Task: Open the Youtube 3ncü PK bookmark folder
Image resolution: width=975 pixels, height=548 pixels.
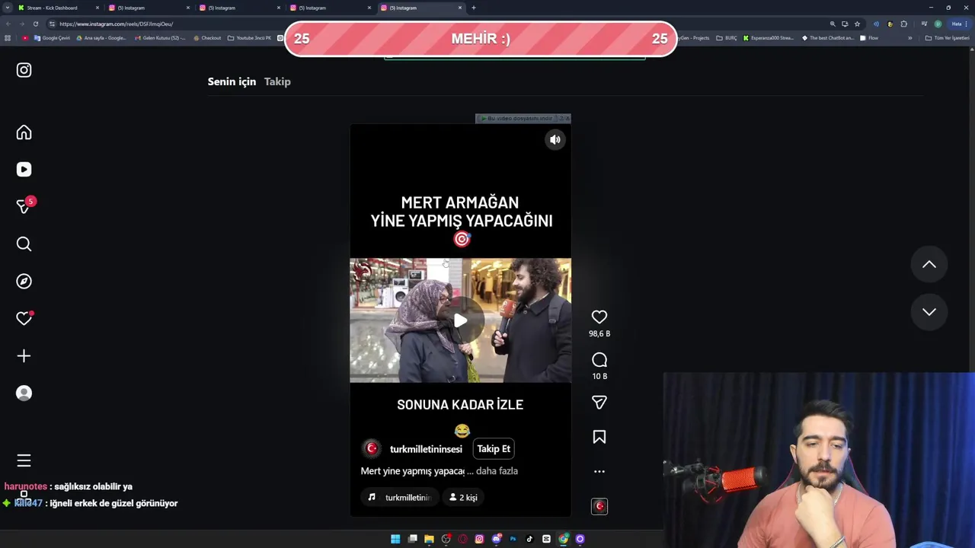Action: click(249, 38)
